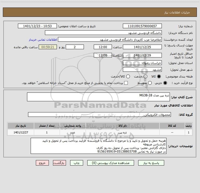Click page title جزئیات اطلاعات نیاز
Image resolution: width=200 pixels, height=193 pixels.
tap(177, 12)
